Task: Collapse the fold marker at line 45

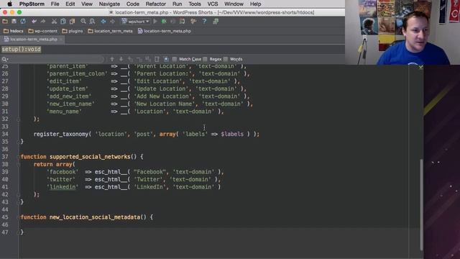Action: [x=19, y=217]
